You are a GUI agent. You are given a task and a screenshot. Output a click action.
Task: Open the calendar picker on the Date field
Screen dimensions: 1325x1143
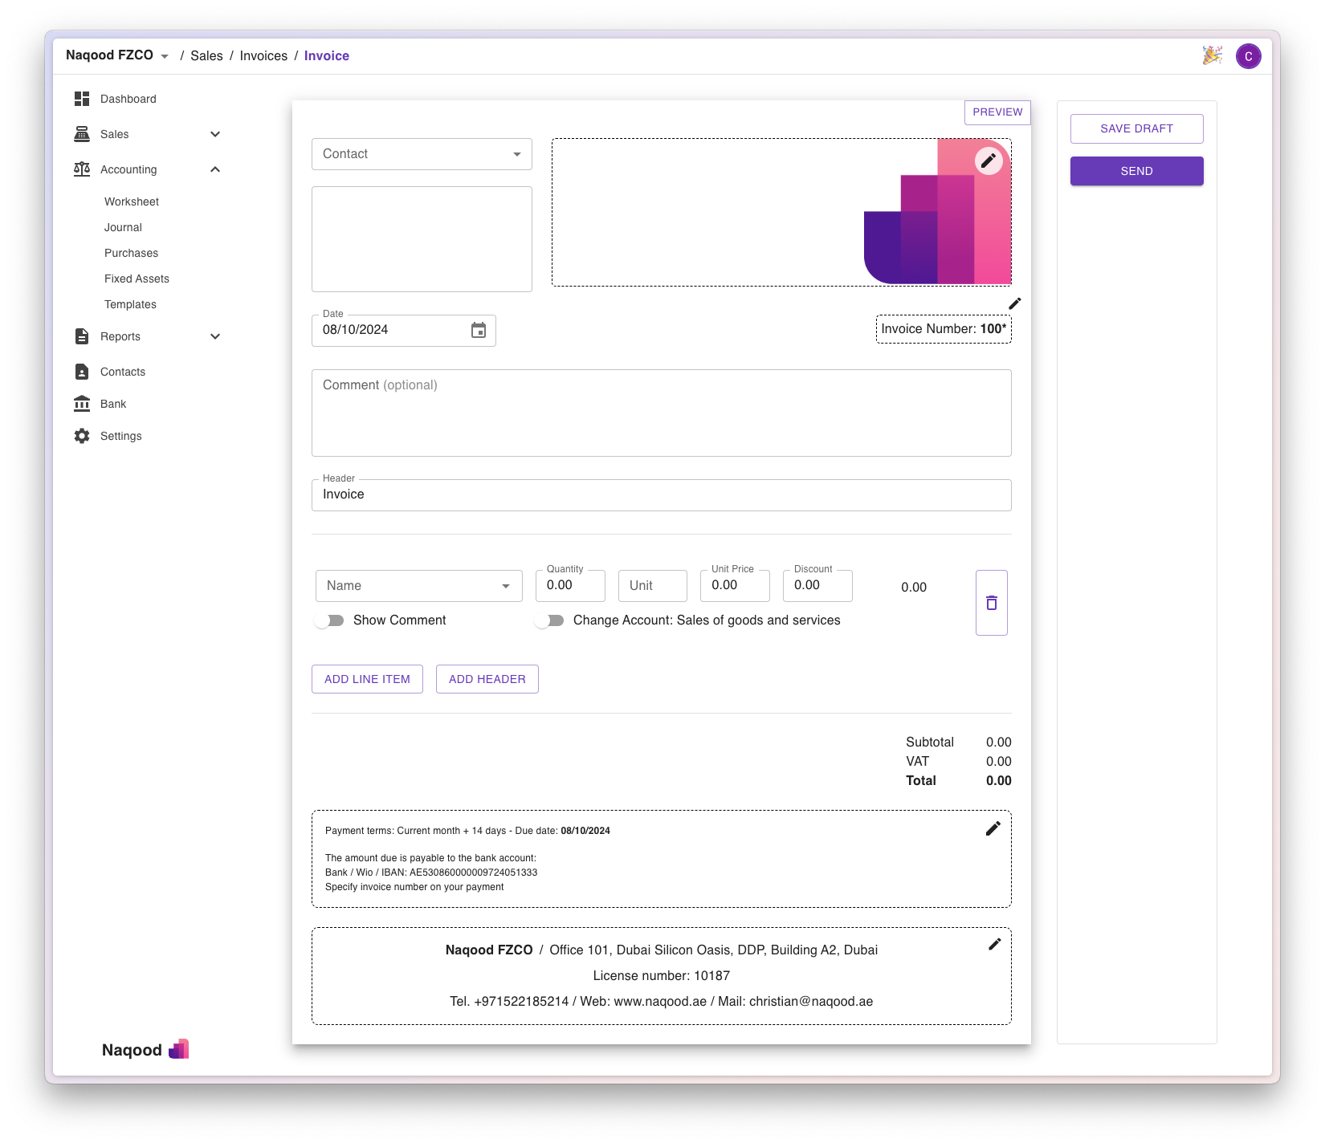tap(478, 331)
